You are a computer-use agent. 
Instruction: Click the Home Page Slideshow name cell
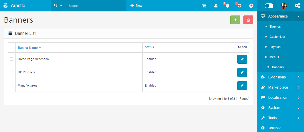pos(33,59)
